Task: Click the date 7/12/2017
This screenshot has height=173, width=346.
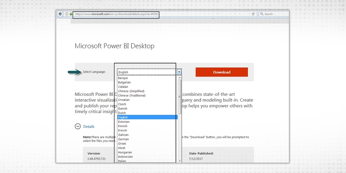Action: 196,159
